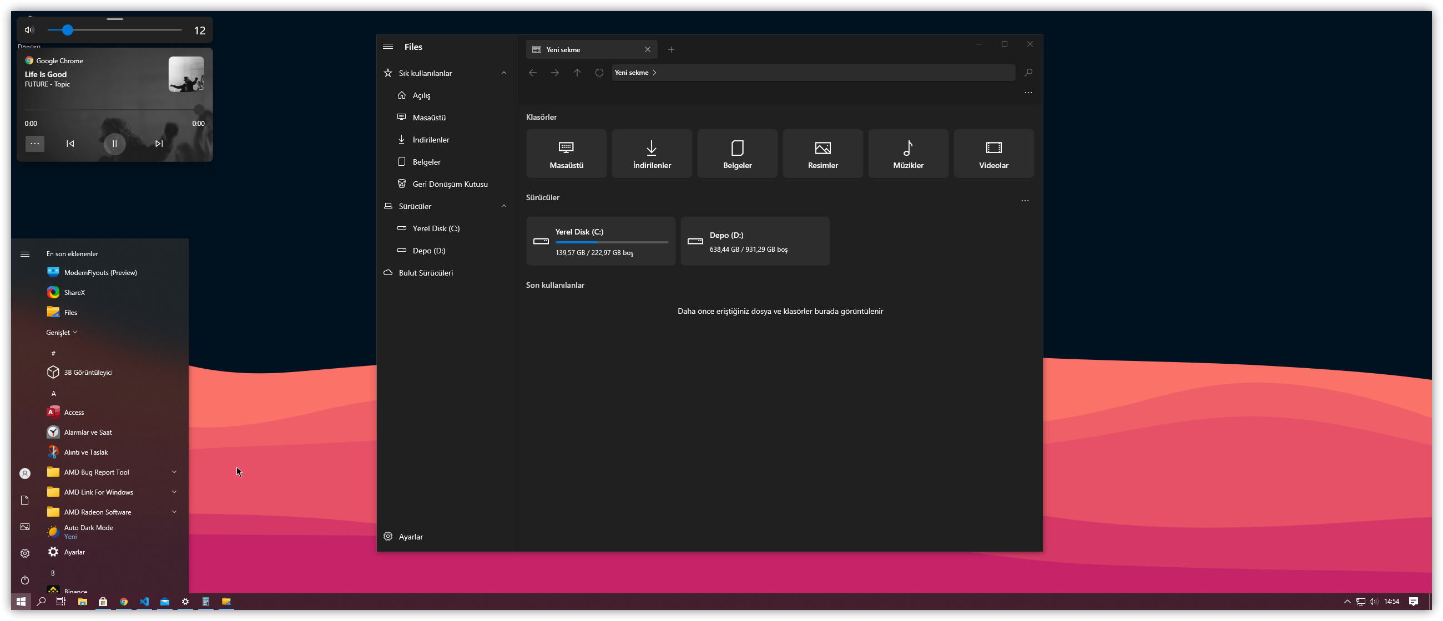
Task: Open the Müzikler folder tile
Action: coord(907,154)
